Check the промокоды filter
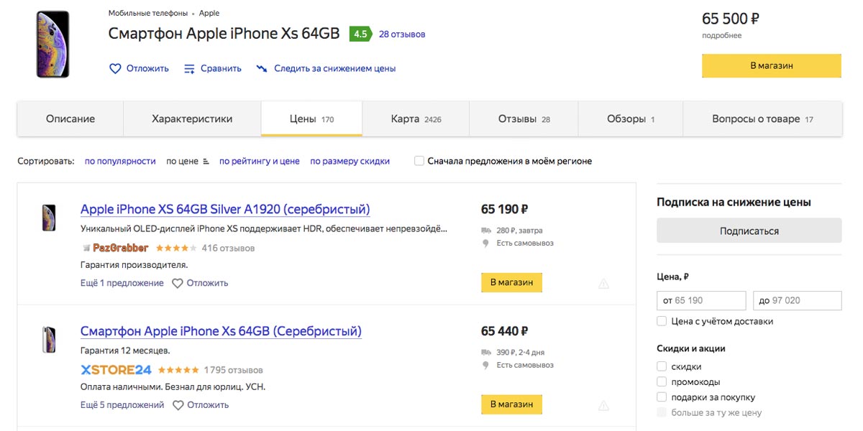Viewport: 863px width, 431px height. coord(662,382)
